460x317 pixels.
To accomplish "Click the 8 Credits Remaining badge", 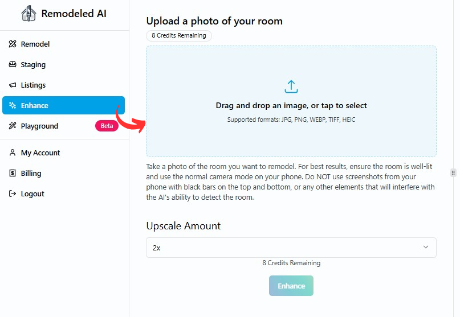I will 179,36.
